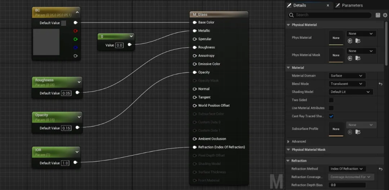
Task: Collapse the constant 0 node chevron
Action: 131,36
